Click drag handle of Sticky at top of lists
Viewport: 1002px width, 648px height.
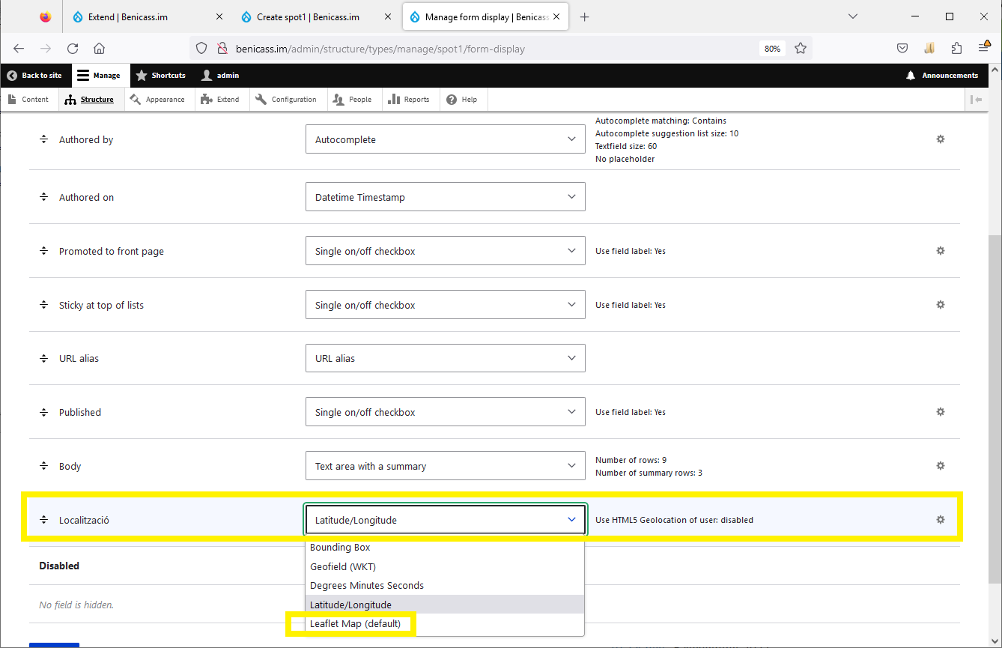(x=43, y=305)
